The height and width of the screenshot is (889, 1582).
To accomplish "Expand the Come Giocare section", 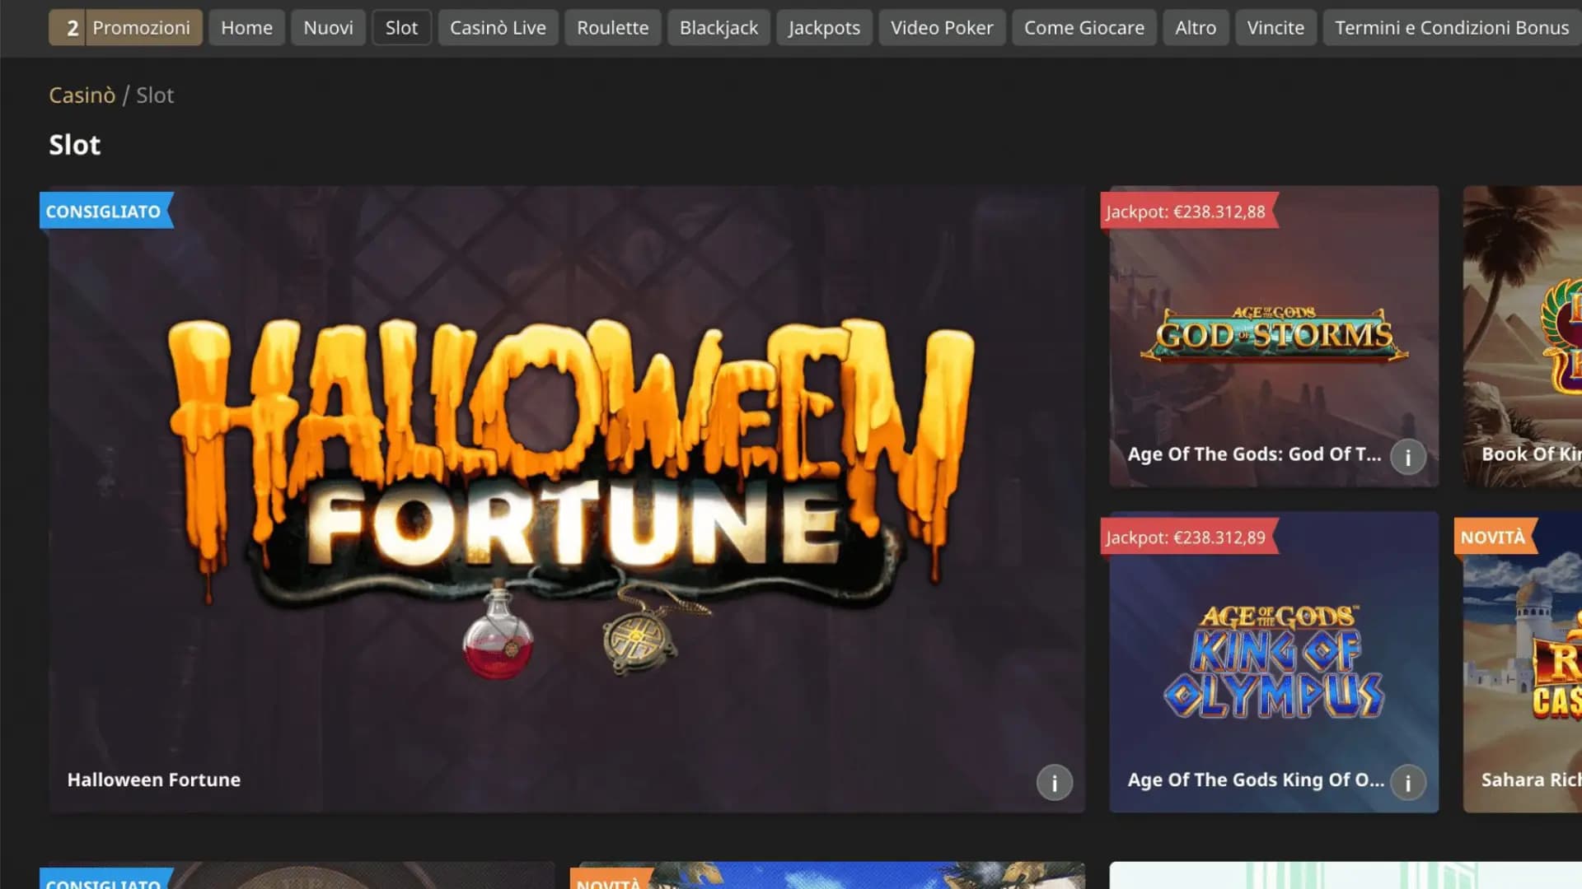I will pos(1084,27).
